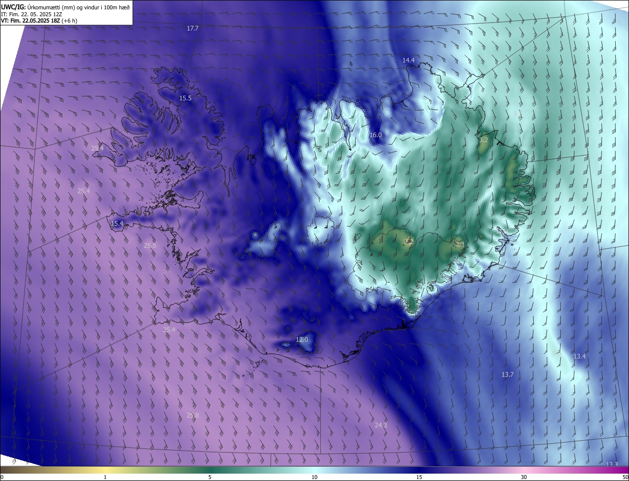Click the 15.4 value label
The width and height of the screenshot is (629, 481).
(117, 224)
